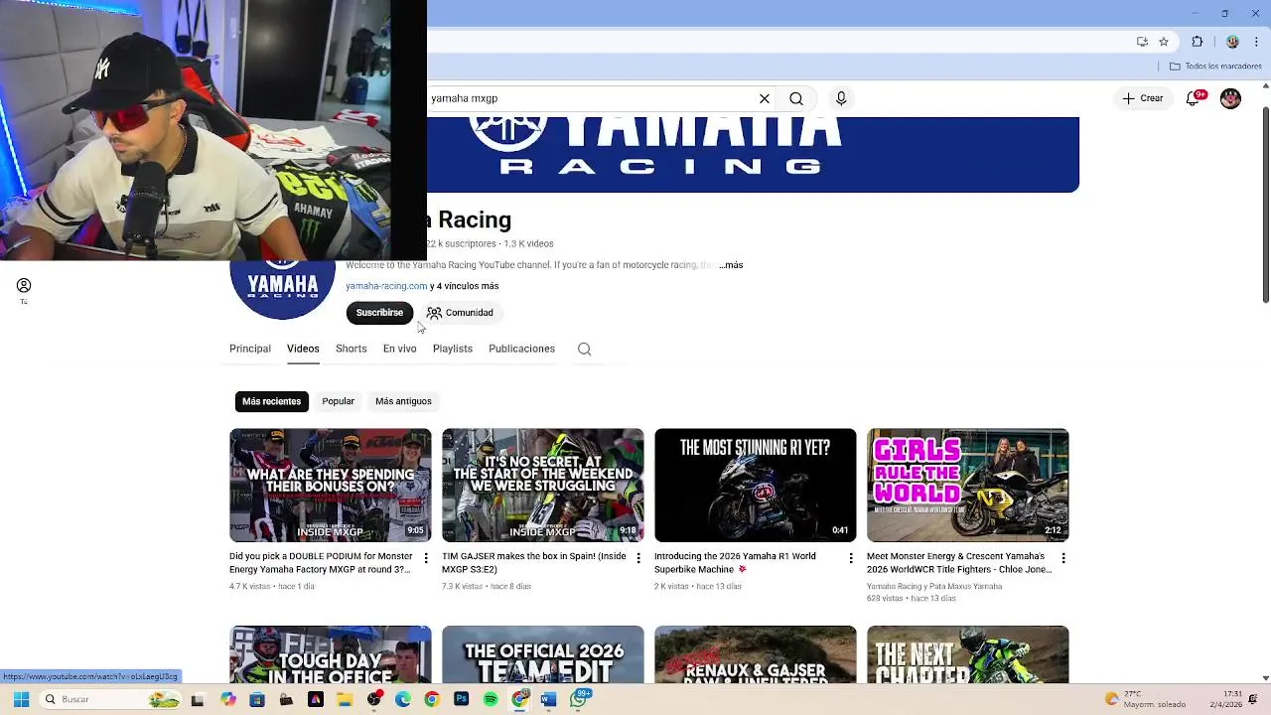This screenshot has height=715, width=1271.
Task: Open 'TIM GAJSER makes the box in Spain' title
Action: [534, 563]
